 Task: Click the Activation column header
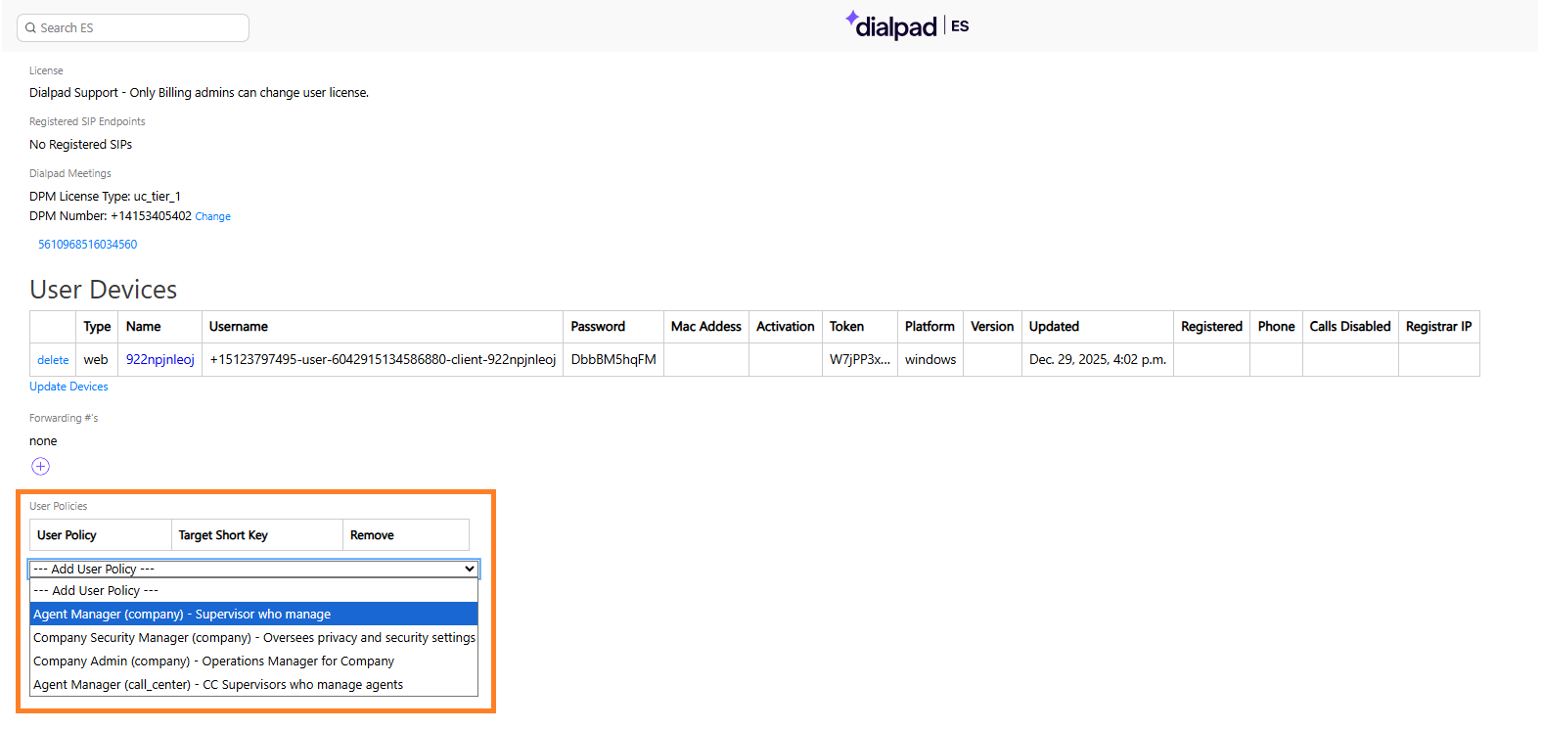[786, 327]
